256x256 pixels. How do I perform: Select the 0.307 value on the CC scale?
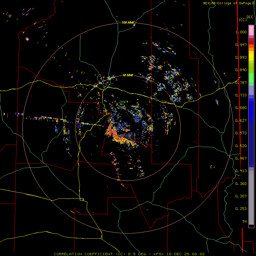[241, 196]
